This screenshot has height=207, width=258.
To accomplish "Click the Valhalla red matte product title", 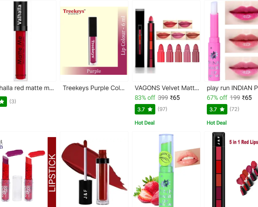I will coord(27,88).
